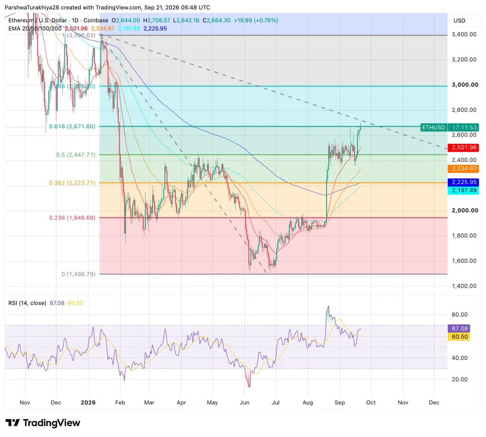Open the RSI (14, close) indicator legend
Viewport: 486px width, 437px height.
tap(27, 303)
